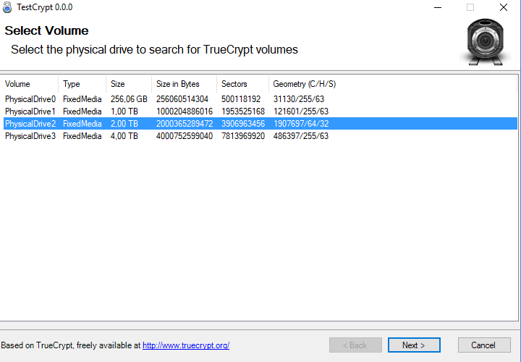Click the 2,00 TB size cell
The width and height of the screenshot is (521, 362).
pyautogui.click(x=124, y=124)
